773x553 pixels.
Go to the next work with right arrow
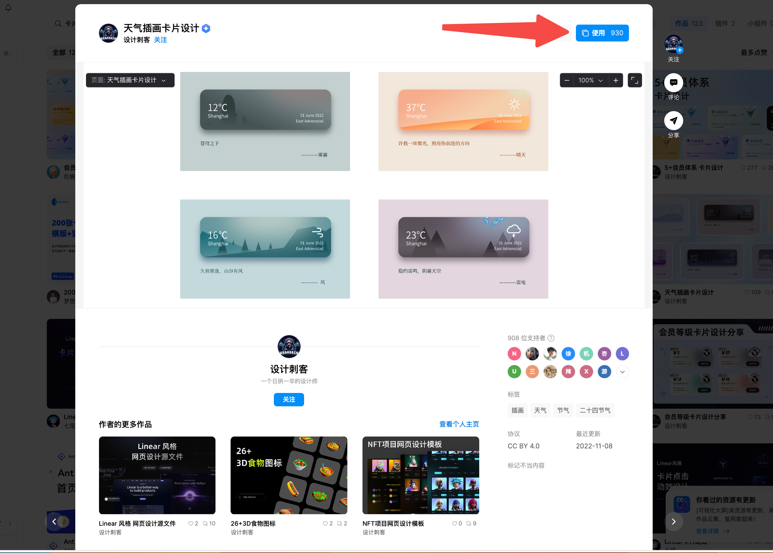(x=673, y=521)
